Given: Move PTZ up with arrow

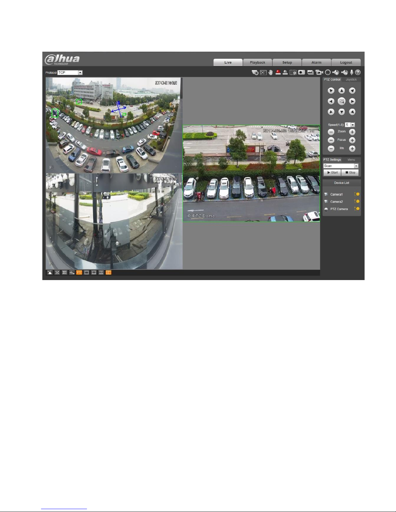Looking at the screenshot, I should tap(342, 91).
